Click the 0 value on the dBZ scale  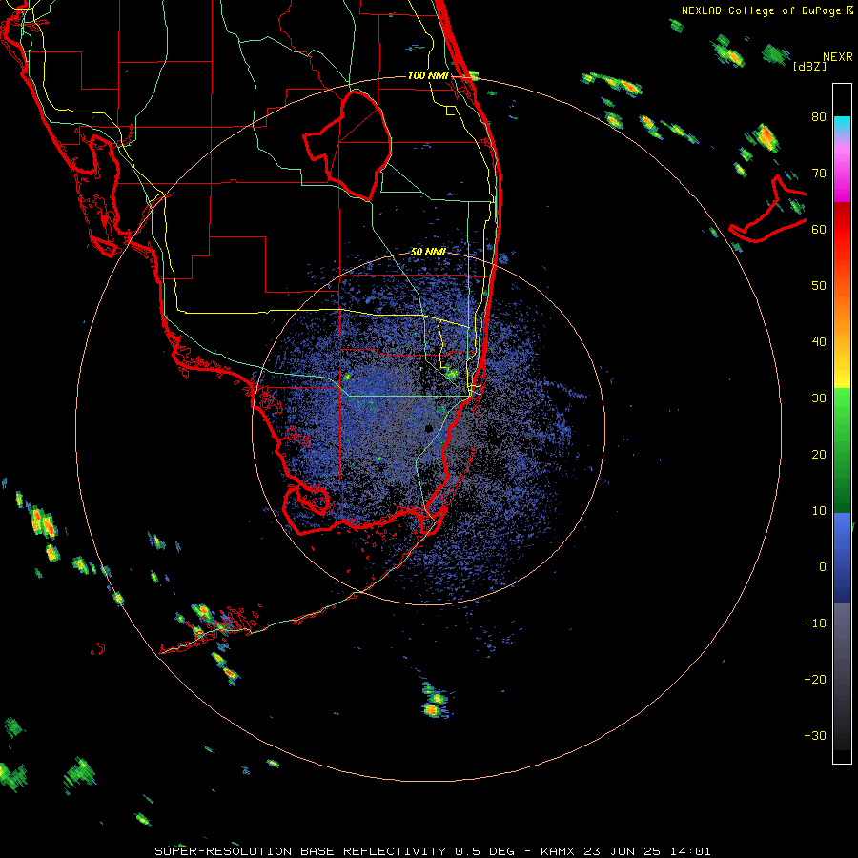[x=823, y=567]
